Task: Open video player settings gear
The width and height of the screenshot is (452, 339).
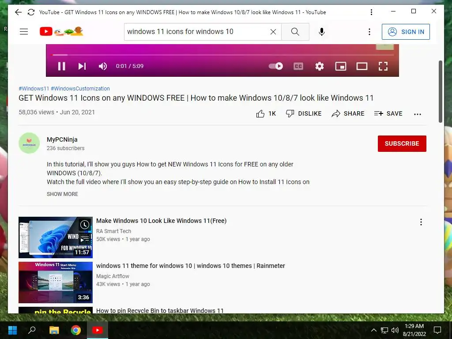Action: 320,66
